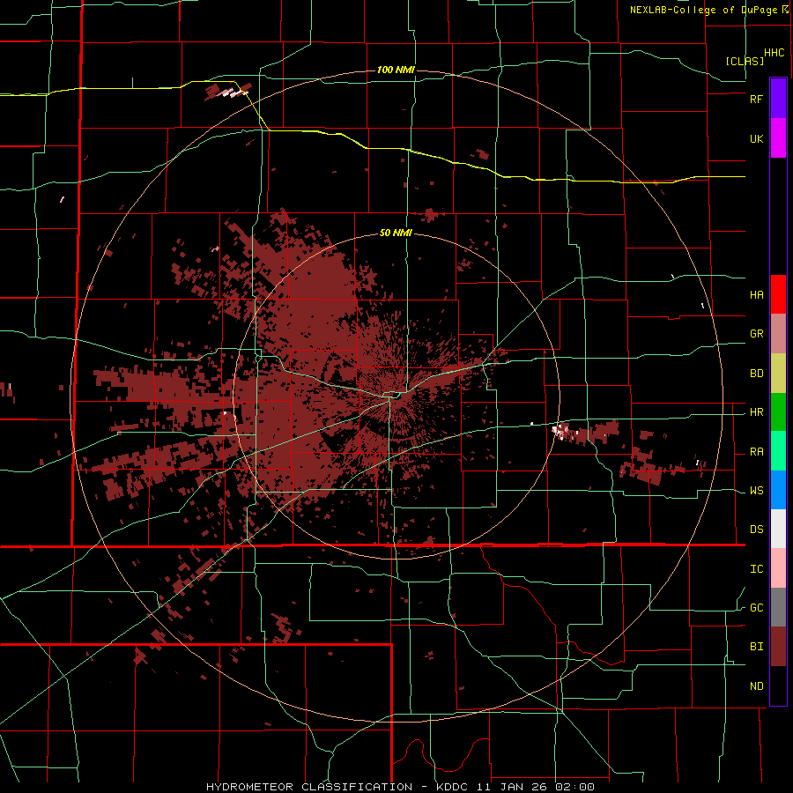This screenshot has width=793, height=793.
Task: Pick the yellow BD legend swatch
Action: click(778, 374)
